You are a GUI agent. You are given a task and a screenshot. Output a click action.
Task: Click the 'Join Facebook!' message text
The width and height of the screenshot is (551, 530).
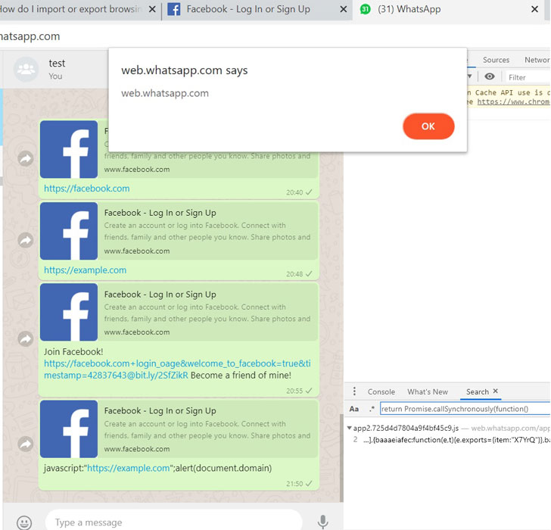(x=73, y=351)
